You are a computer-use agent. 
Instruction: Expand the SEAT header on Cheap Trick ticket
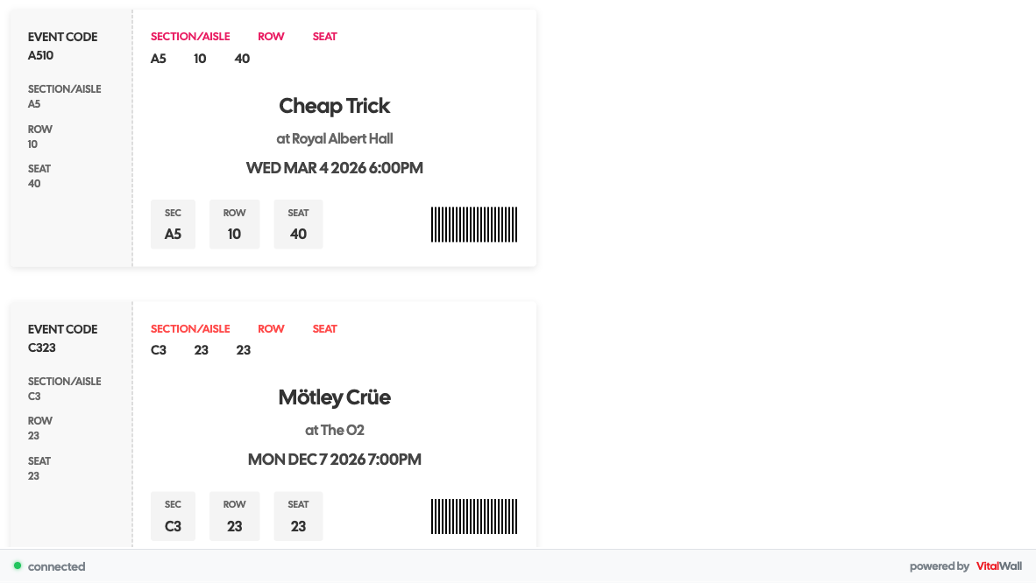324,36
